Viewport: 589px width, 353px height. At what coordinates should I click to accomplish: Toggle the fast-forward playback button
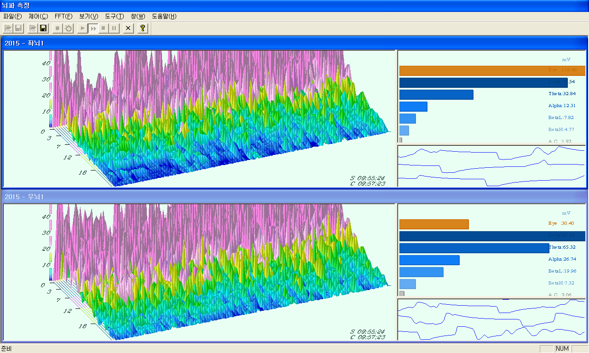pos(93,28)
